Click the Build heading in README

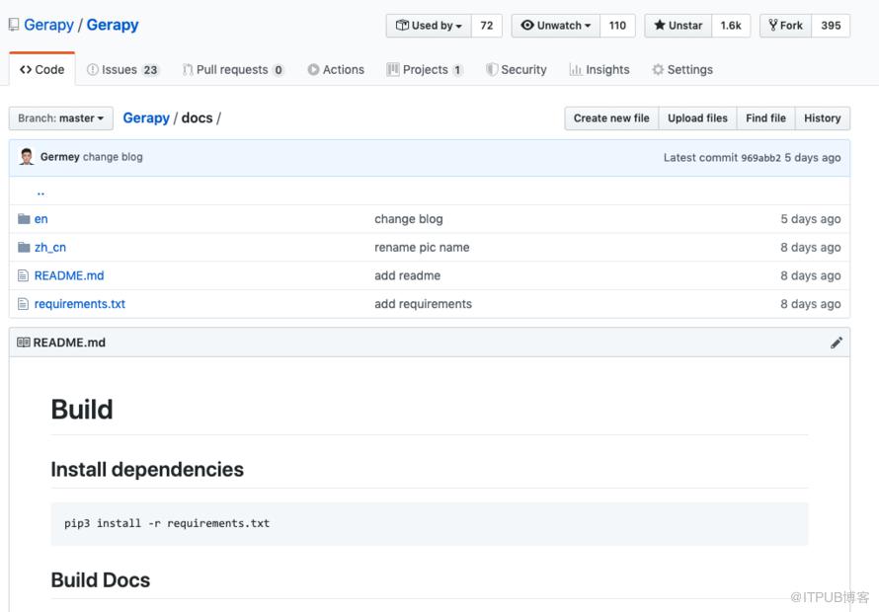(x=82, y=409)
